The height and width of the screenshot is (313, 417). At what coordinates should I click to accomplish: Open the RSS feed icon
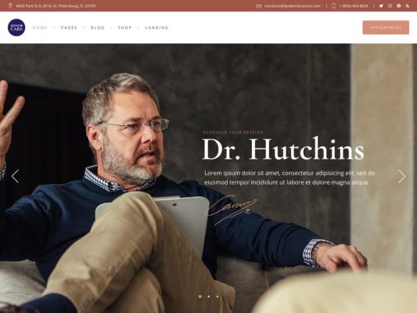[408, 5]
